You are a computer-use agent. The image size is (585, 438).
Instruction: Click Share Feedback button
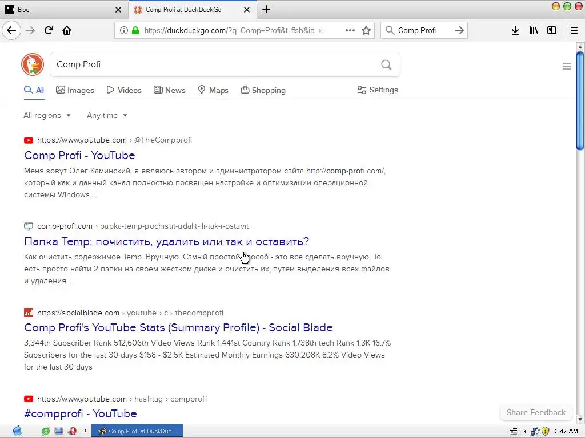[536, 412]
